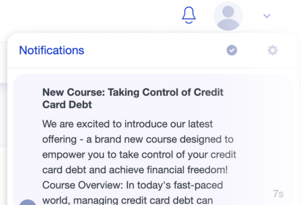
Task: Open the New Course notification title
Action: 133,98
